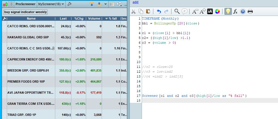Click the table layout view icon
Screen dimensions: 278x119
112,4
